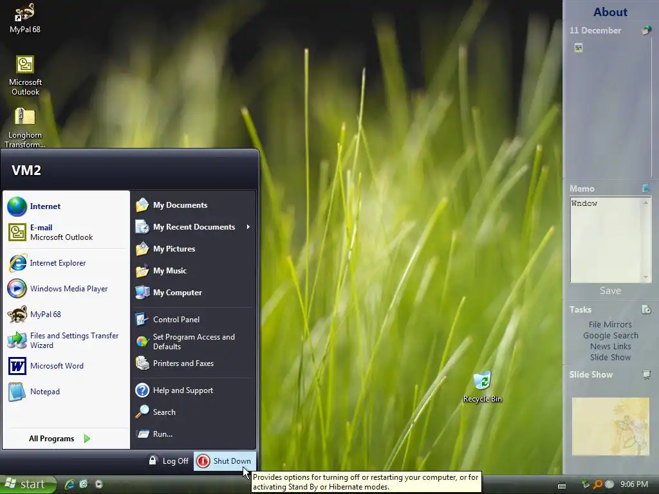This screenshot has height=494, width=659.
Task: Click the Slide Show thumbnail image
Action: [610, 426]
